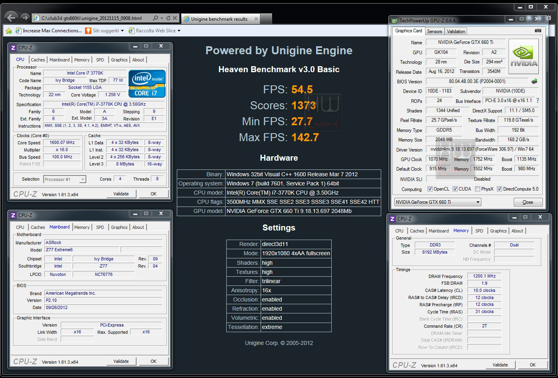The image size is (558, 378).
Task: Click the NVIDIA logo in GPU-Z
Action: point(524,56)
